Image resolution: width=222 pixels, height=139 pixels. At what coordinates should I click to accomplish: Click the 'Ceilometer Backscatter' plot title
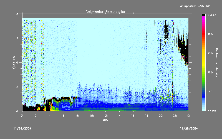pos(105,12)
